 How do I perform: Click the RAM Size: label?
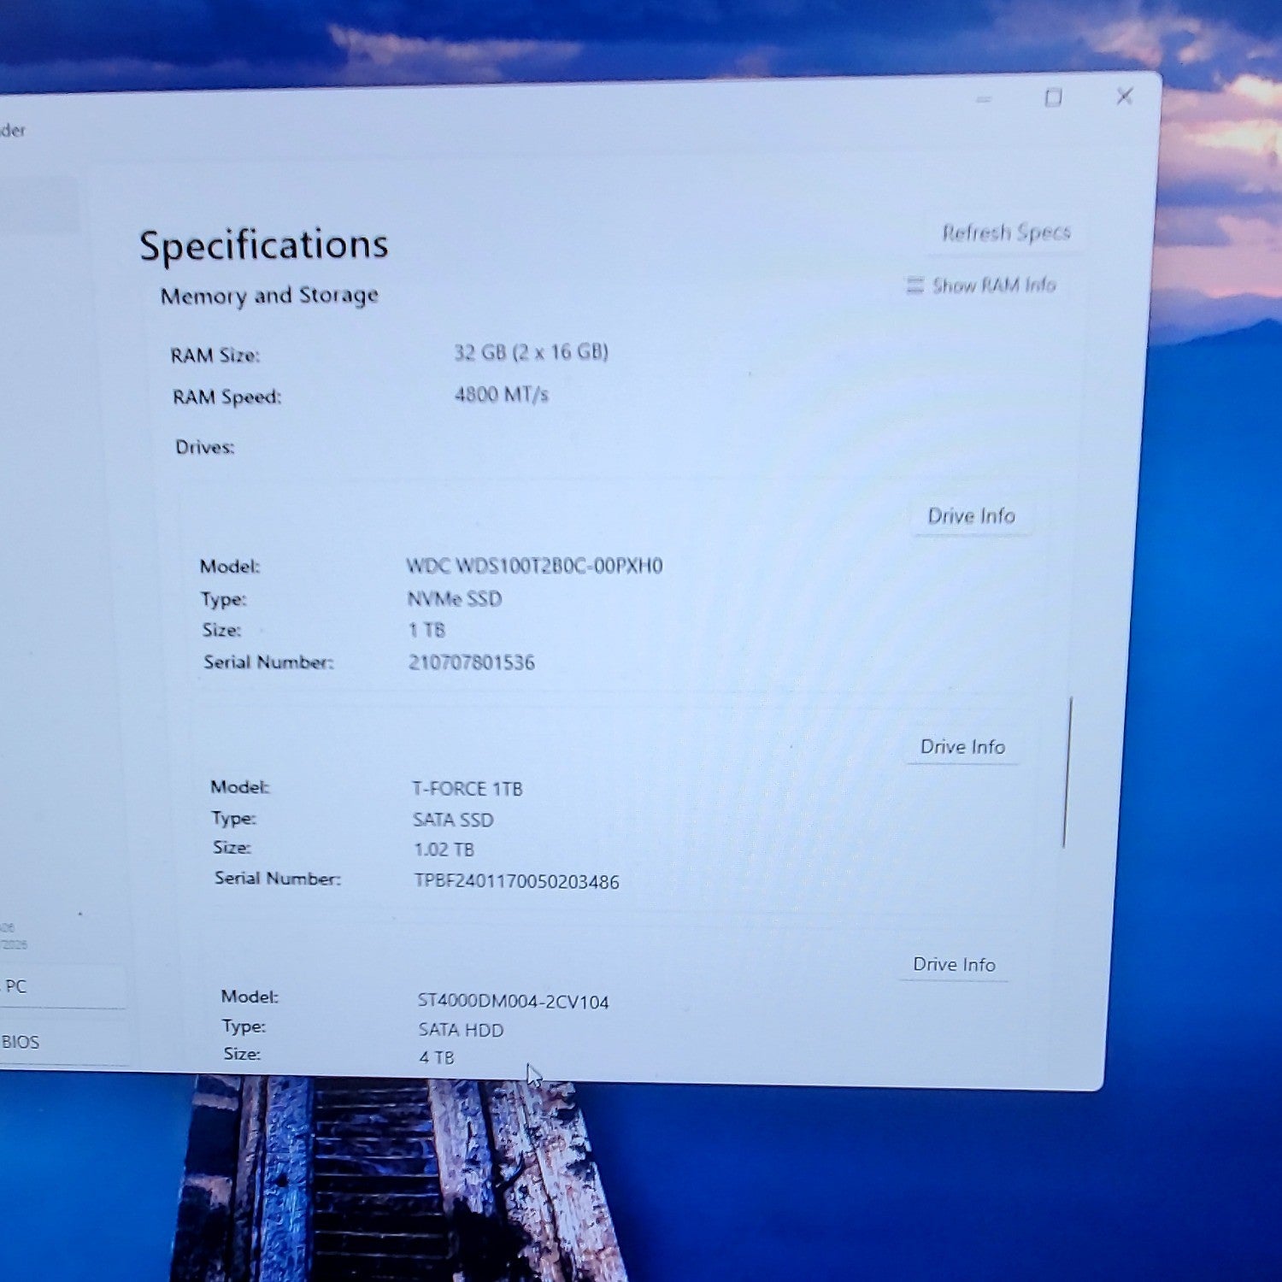coord(215,355)
